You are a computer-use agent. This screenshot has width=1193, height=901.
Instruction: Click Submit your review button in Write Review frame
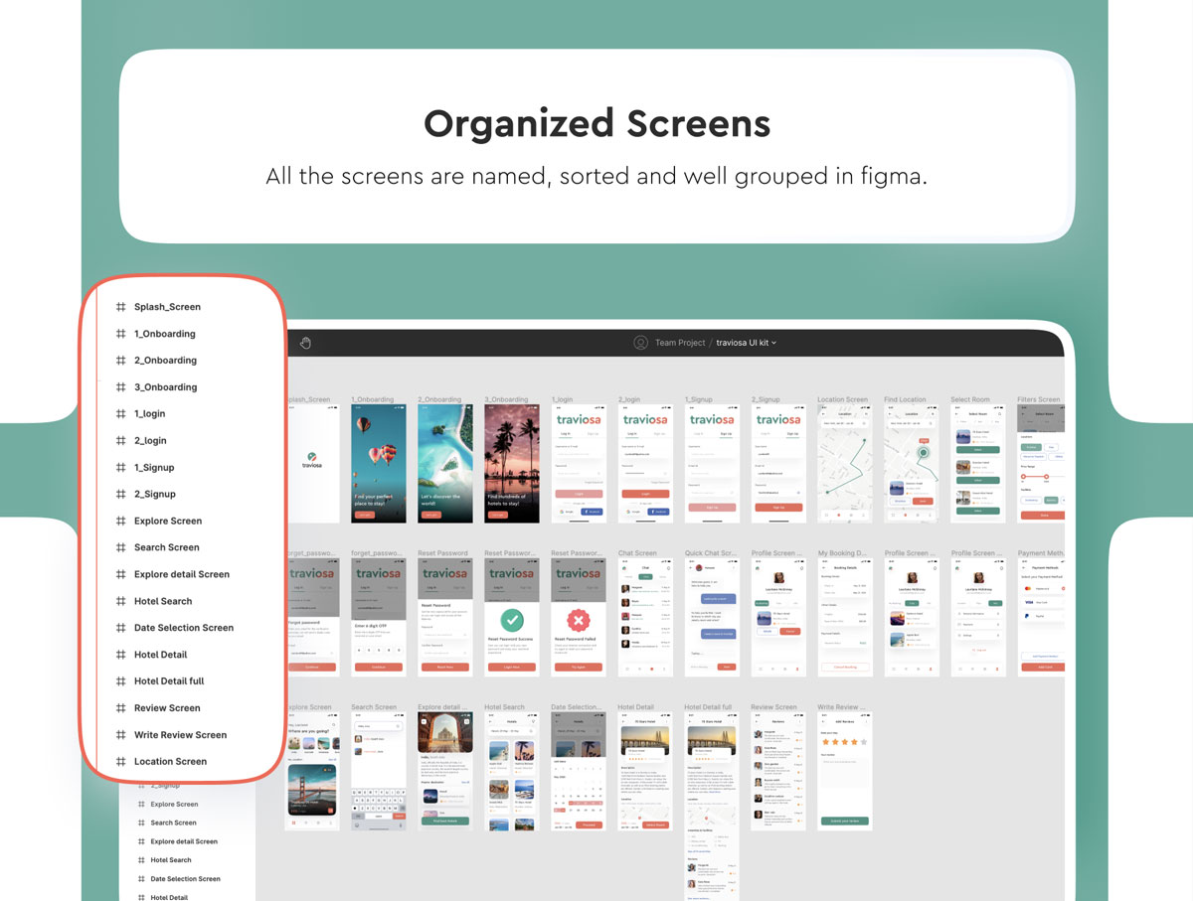click(x=845, y=822)
